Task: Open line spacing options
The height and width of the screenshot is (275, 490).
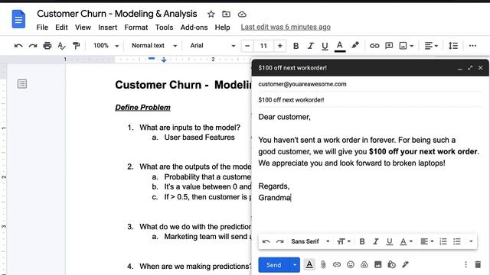Action: (x=453, y=46)
